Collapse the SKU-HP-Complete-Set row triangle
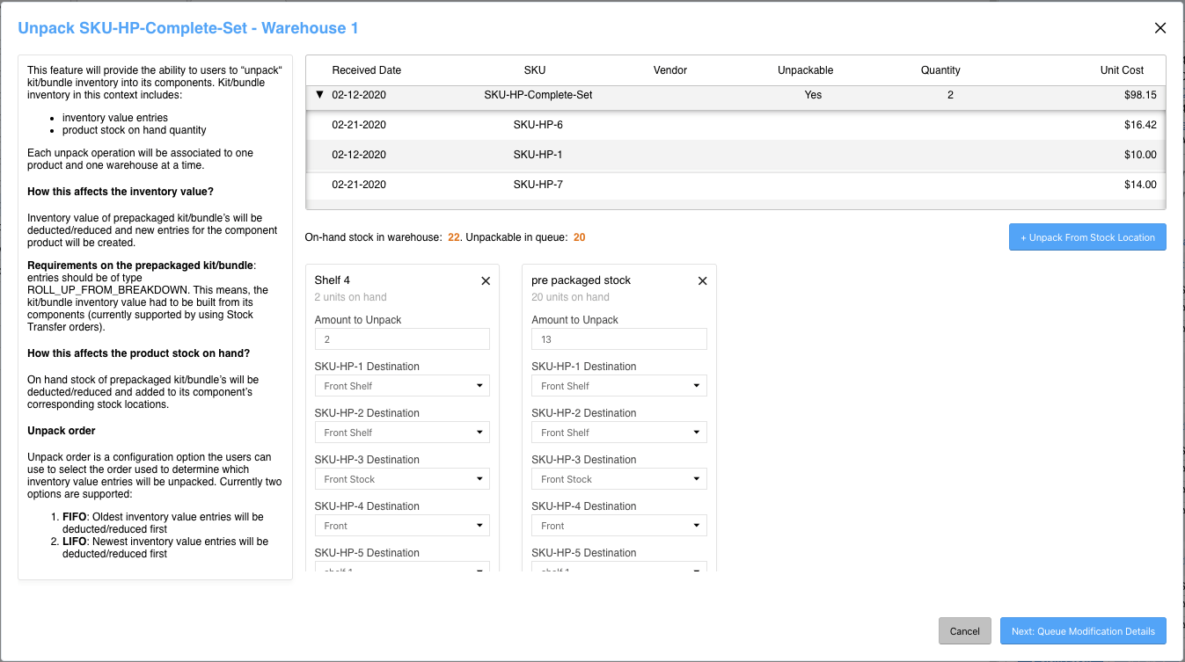Screen dimensions: 1185x662 (x=318, y=95)
